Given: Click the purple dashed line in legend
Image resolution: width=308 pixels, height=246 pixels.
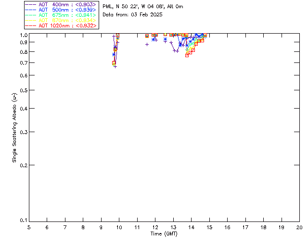Looking at the screenshot, I should click(31, 4).
